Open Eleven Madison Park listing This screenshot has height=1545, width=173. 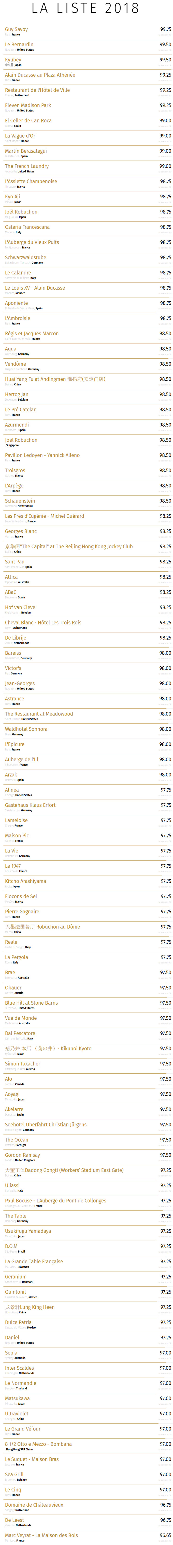pos(28,106)
